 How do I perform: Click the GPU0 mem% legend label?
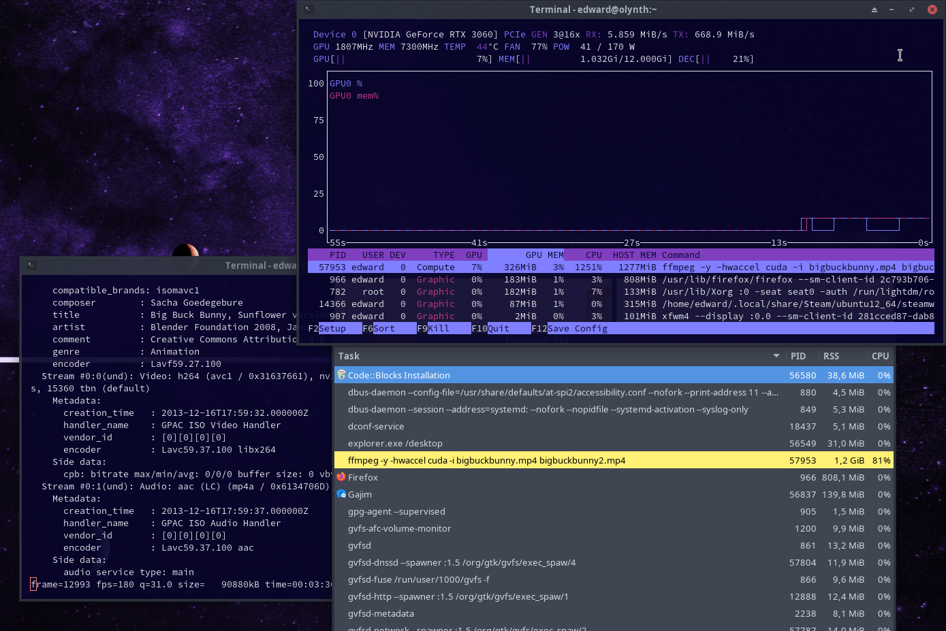click(x=353, y=95)
